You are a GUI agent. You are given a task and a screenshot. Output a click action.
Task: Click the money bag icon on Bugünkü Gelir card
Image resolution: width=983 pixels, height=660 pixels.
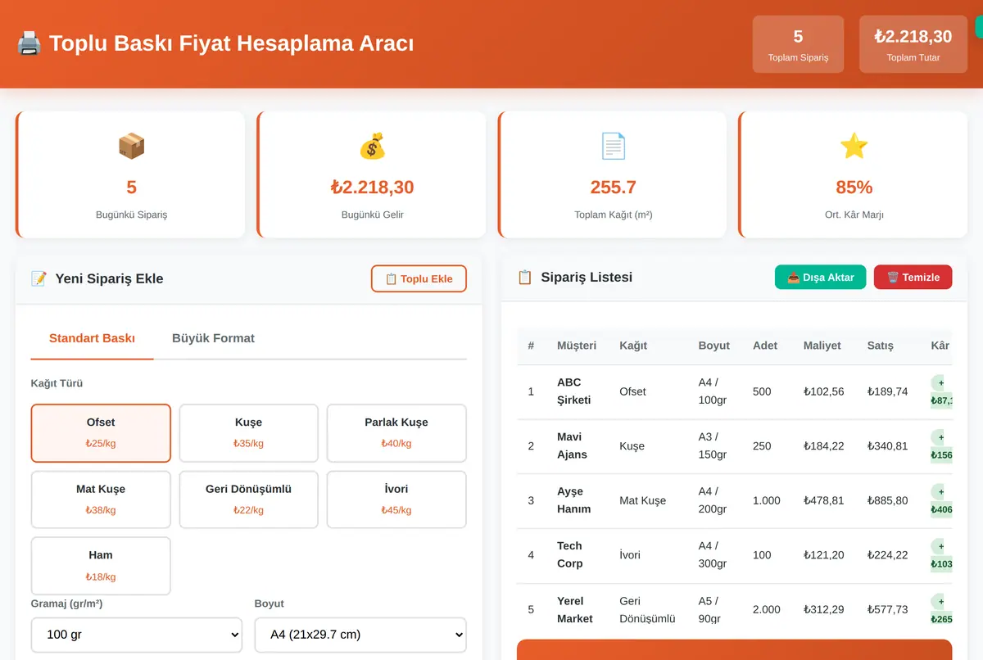pos(372,147)
